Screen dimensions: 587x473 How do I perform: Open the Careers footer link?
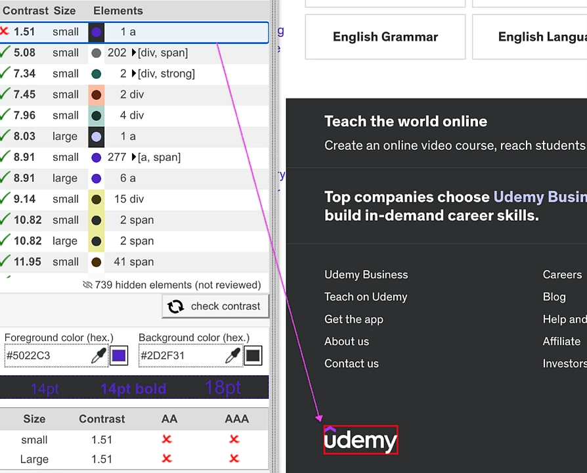click(562, 275)
